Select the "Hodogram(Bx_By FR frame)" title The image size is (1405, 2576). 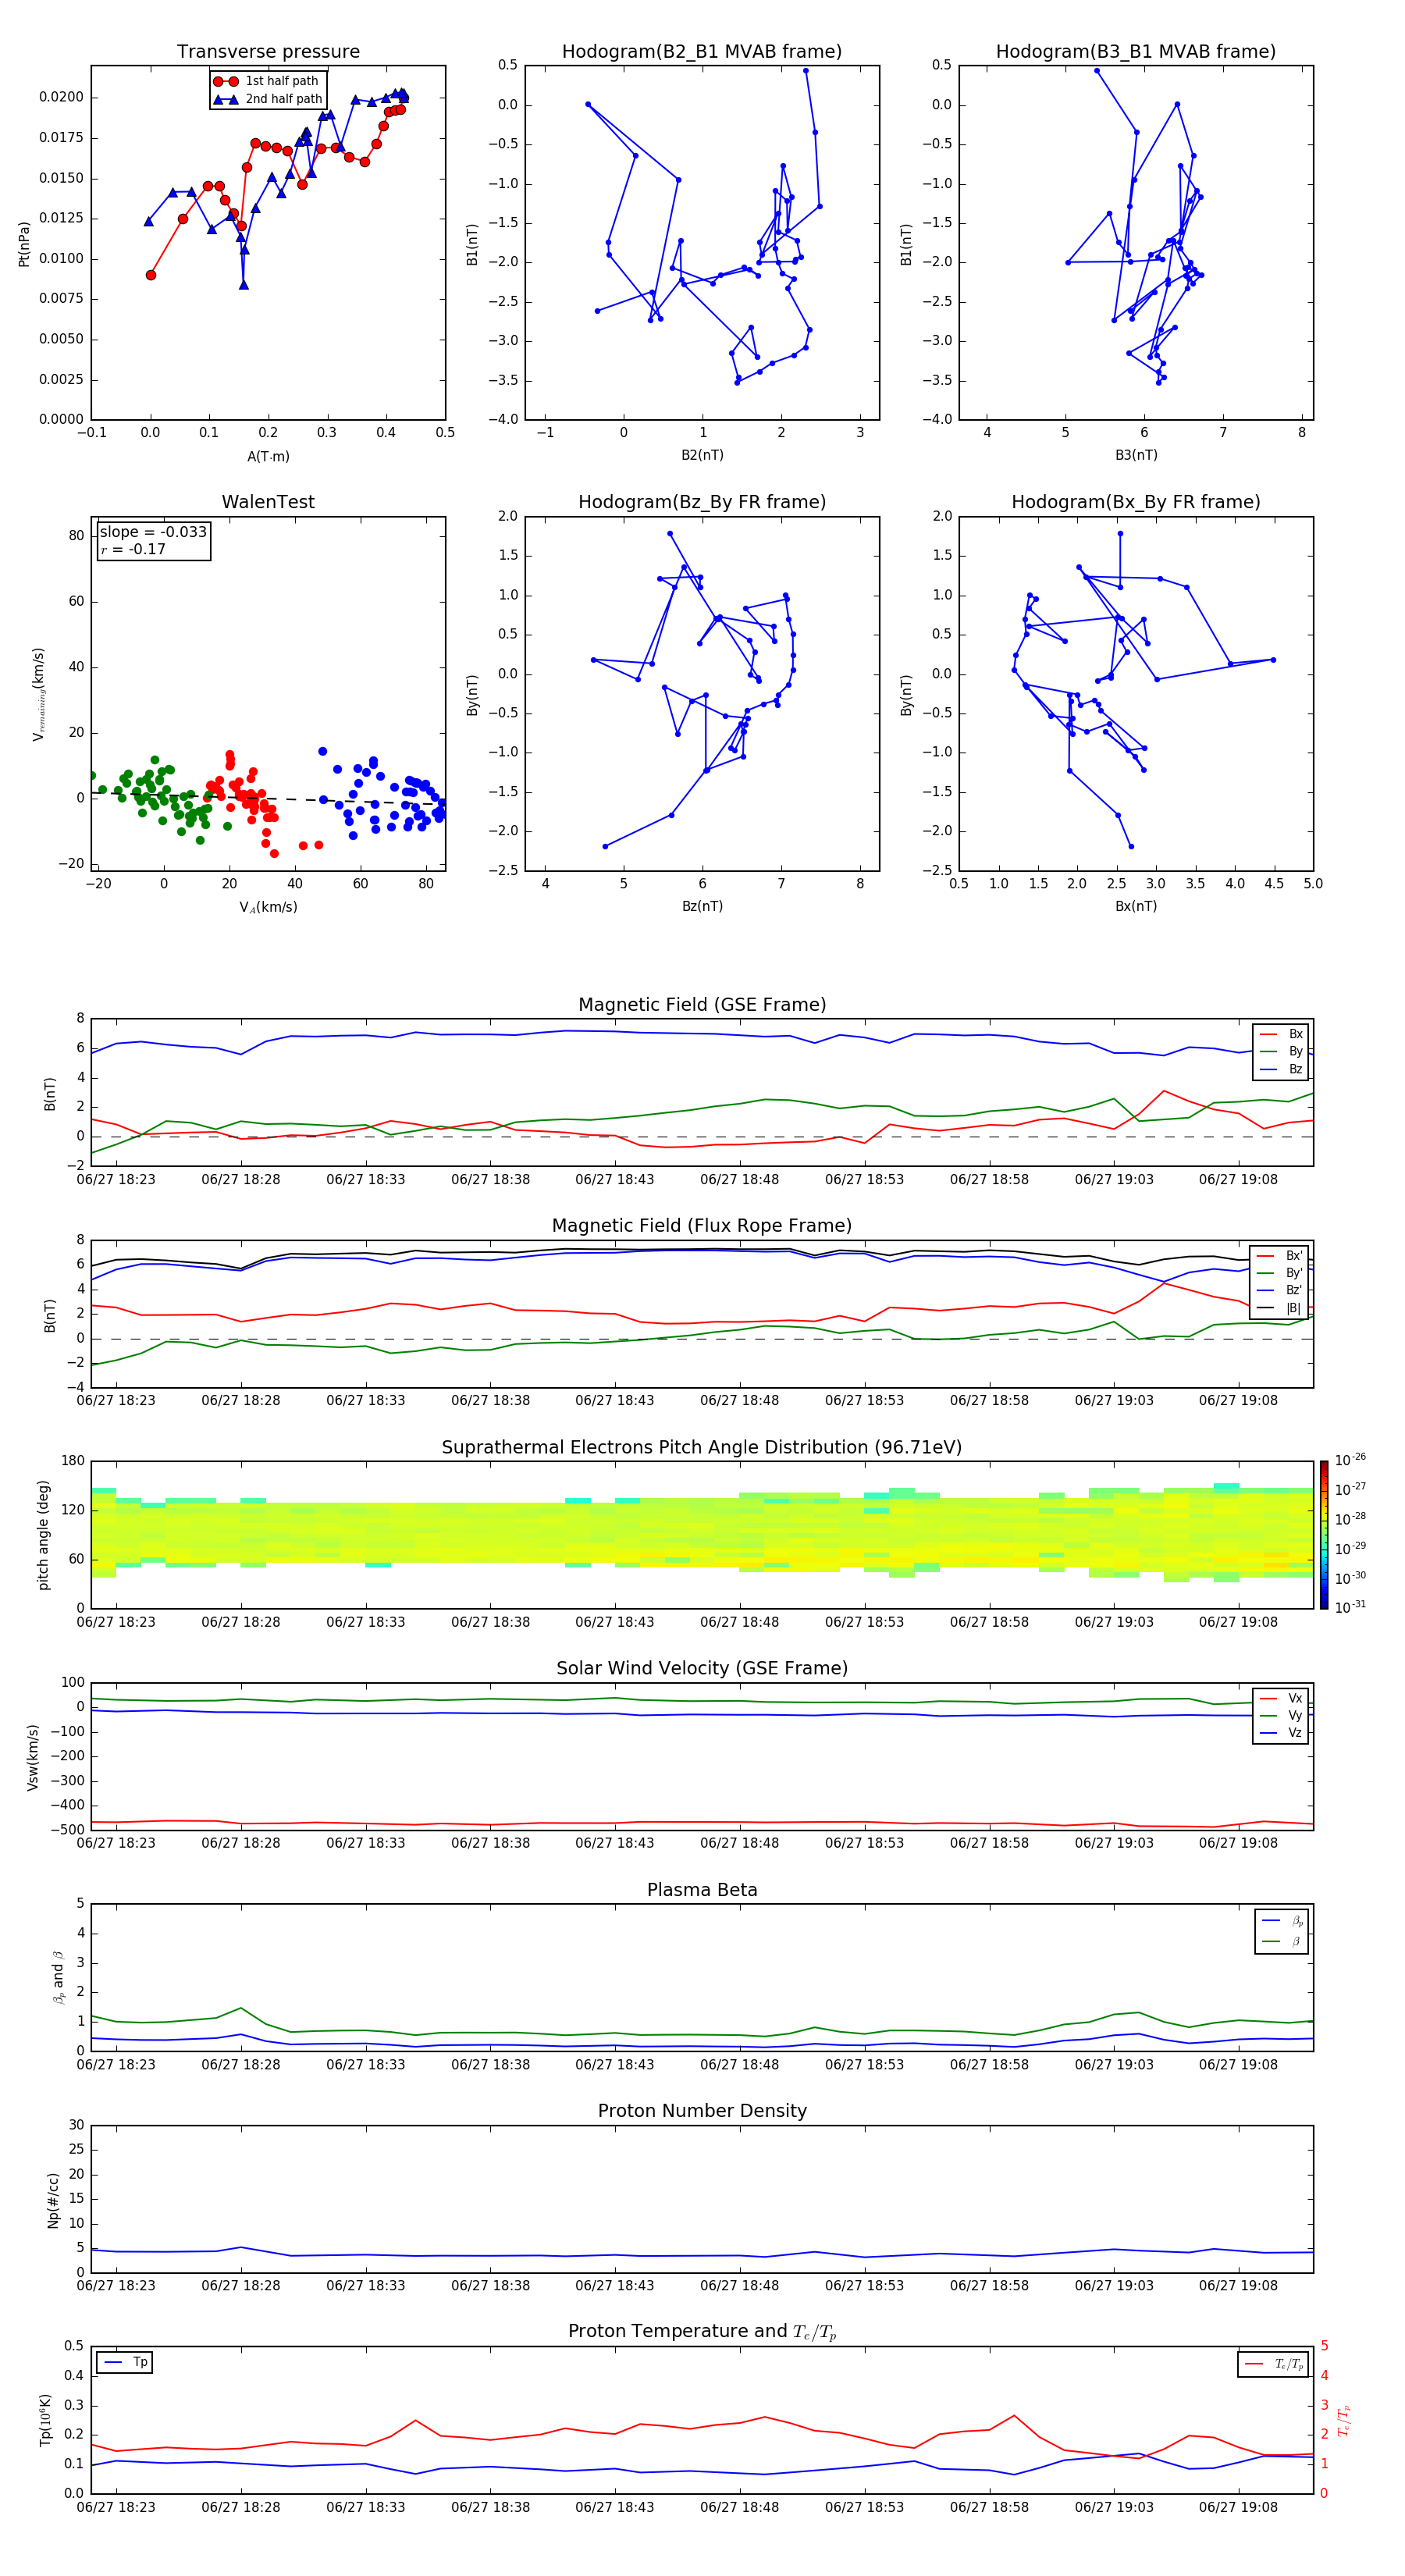coord(1136,502)
